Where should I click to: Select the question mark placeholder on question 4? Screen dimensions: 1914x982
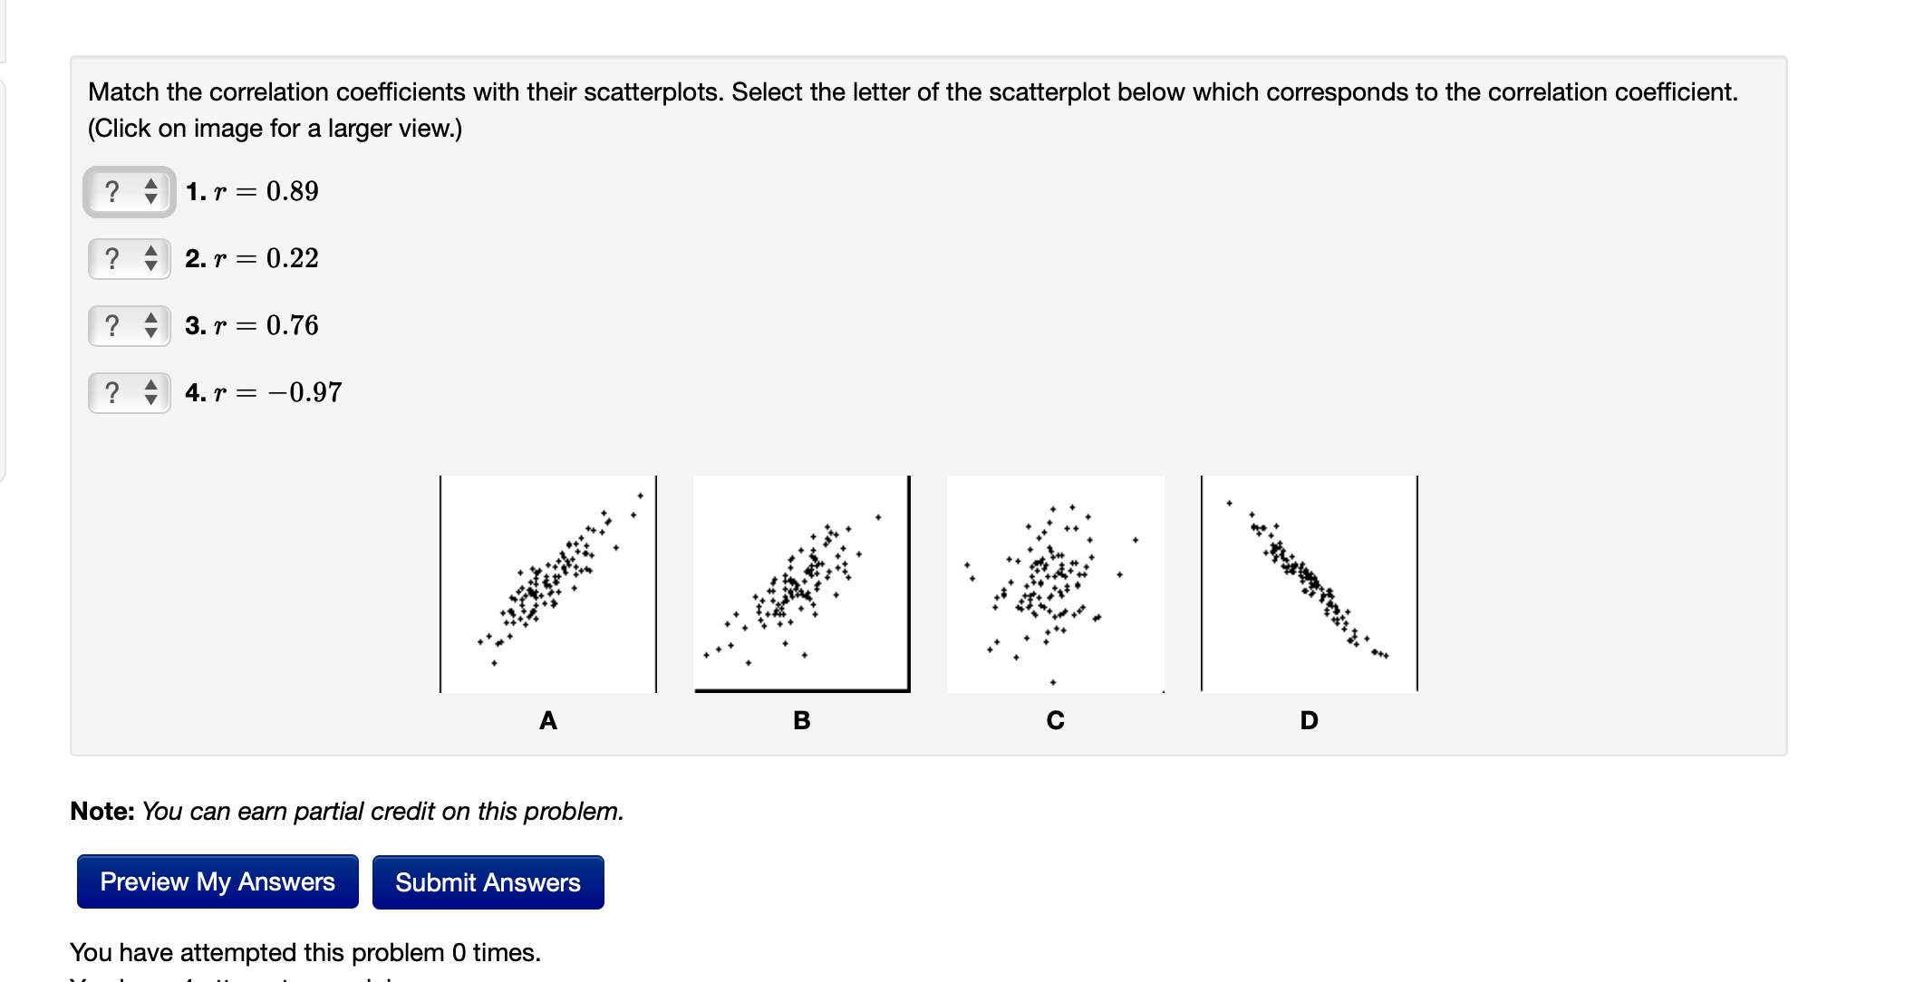[113, 392]
